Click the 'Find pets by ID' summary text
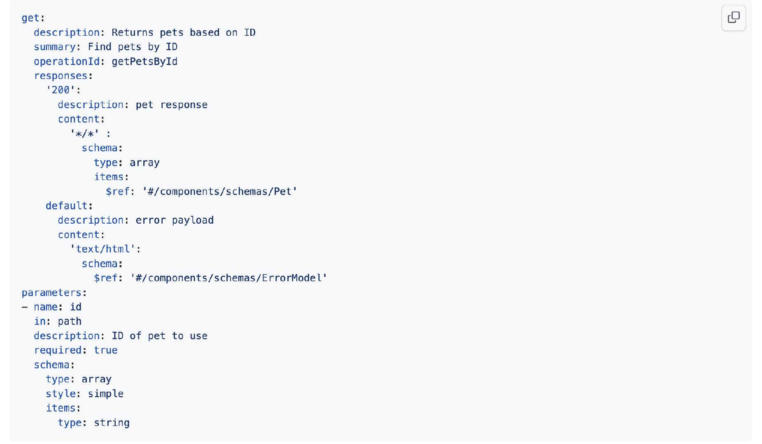This screenshot has width=762, height=444. coord(133,47)
